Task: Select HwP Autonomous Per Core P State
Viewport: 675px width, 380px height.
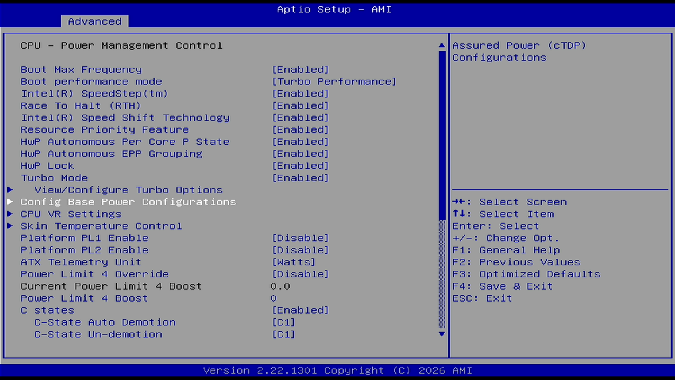Action: point(125,142)
